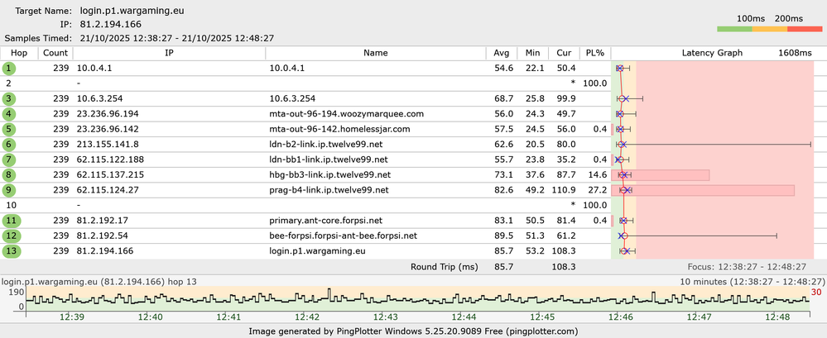Click hop 12 IP 81.2.192.54
This screenshot has height=338, width=827.
(103, 236)
